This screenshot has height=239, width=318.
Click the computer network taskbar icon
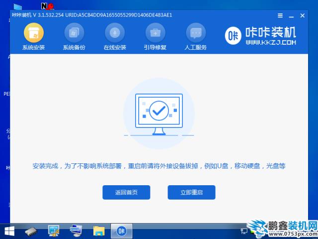(x=76, y=231)
